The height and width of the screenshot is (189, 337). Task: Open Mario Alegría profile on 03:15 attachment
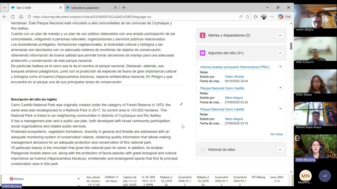(234, 119)
